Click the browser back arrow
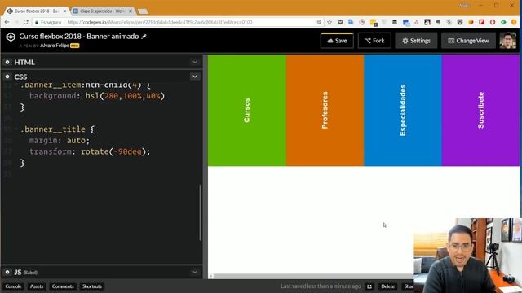This screenshot has width=522, height=293. pos(7,22)
